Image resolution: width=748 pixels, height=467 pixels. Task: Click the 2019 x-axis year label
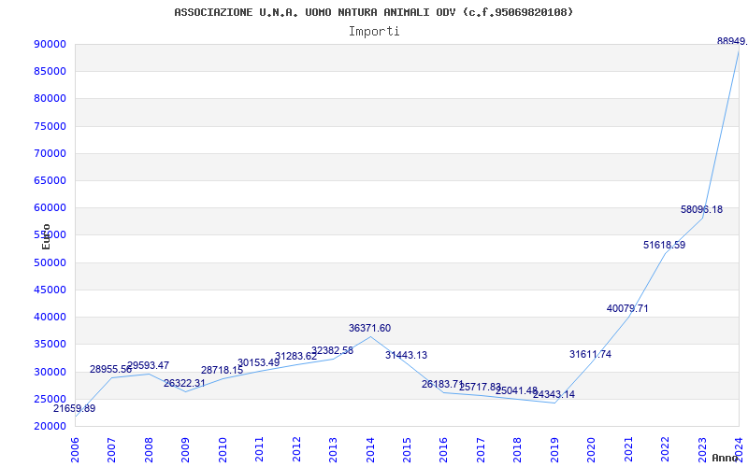pos(554,450)
